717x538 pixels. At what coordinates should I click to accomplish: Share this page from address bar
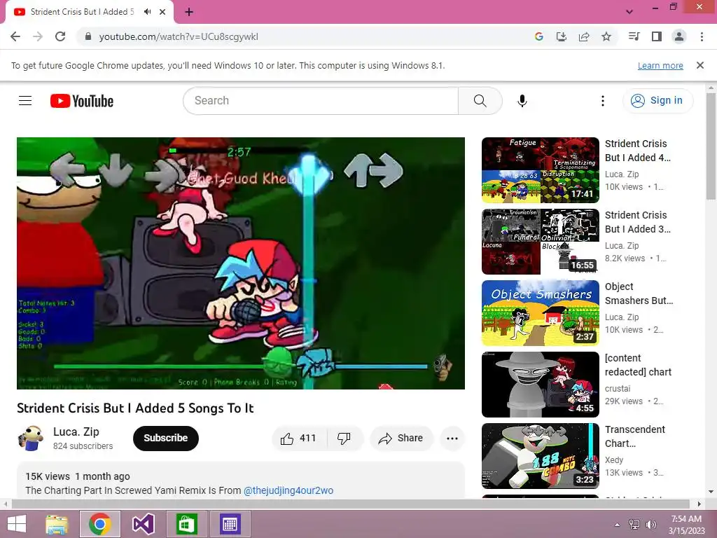click(x=584, y=36)
